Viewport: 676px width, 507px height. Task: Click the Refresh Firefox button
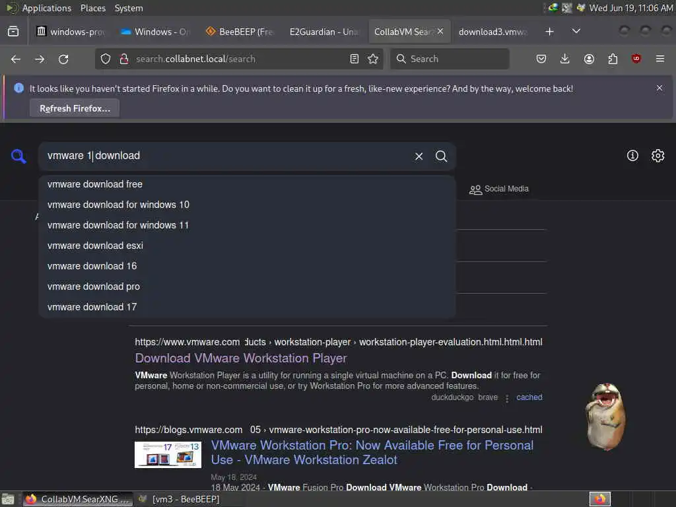[x=75, y=109]
